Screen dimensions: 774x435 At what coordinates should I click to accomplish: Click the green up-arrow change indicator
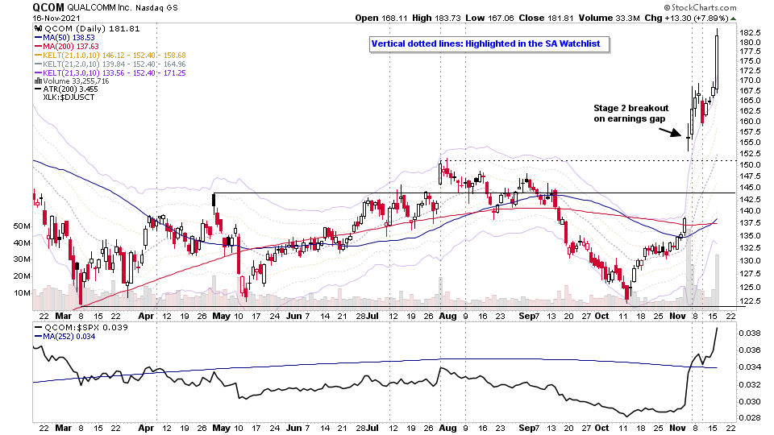(734, 19)
